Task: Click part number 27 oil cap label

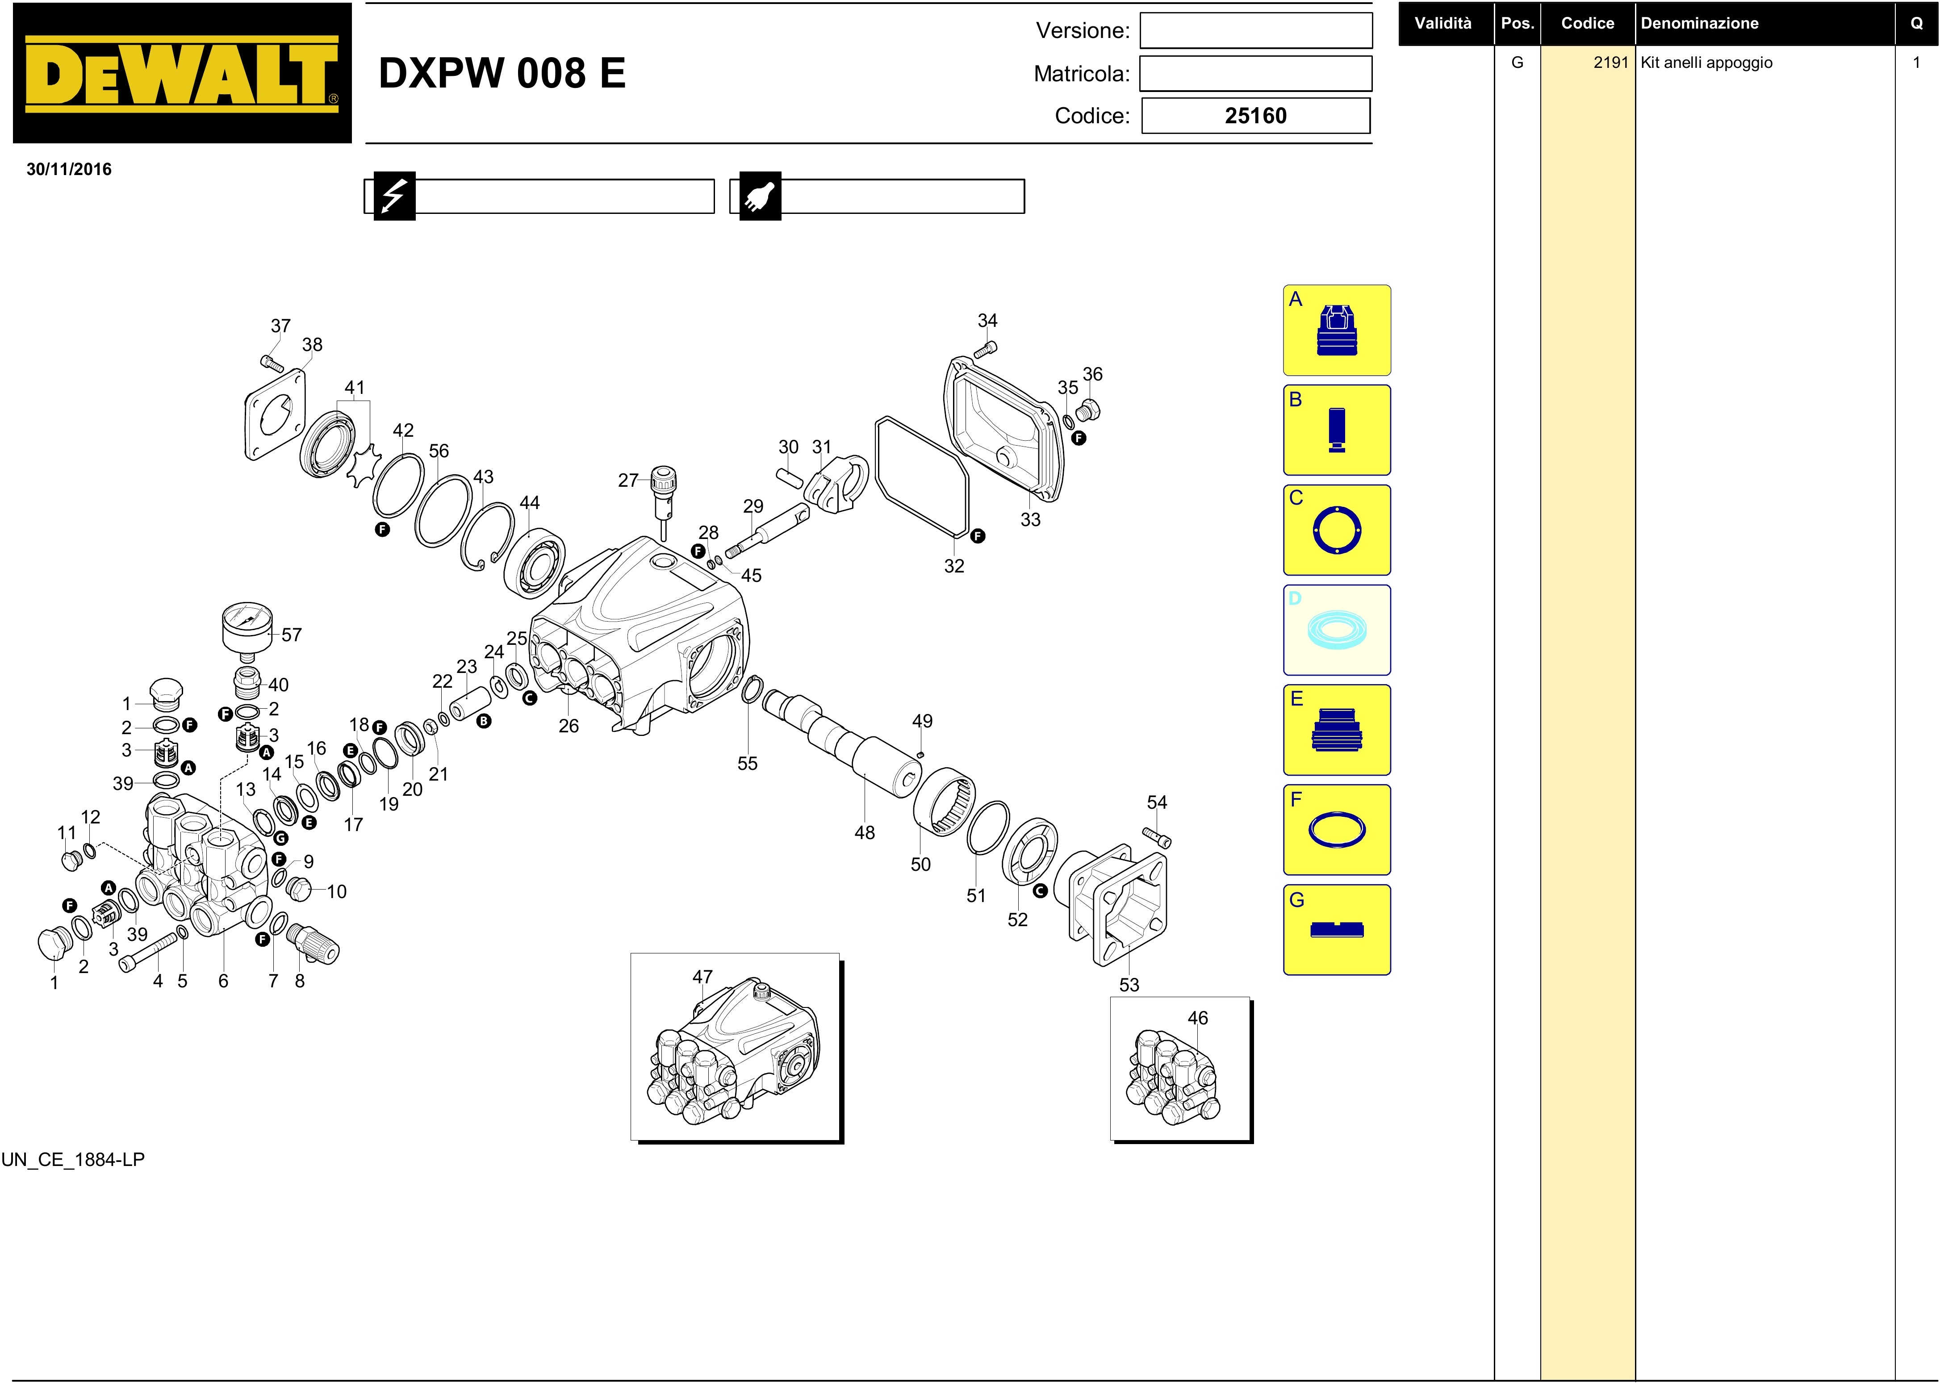Action: pos(628,481)
